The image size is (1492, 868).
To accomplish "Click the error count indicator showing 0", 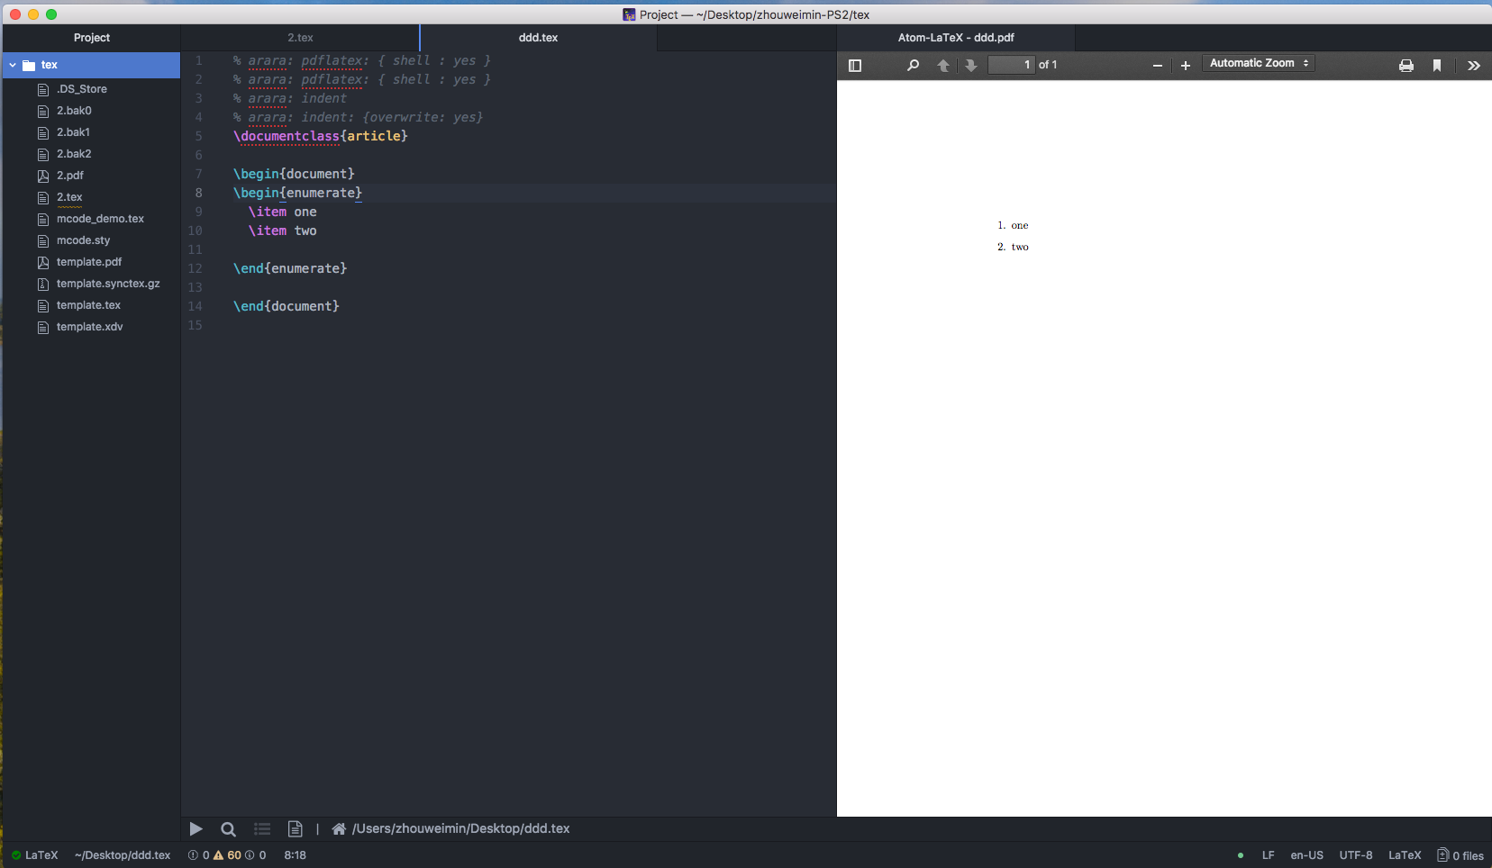I will (200, 855).
